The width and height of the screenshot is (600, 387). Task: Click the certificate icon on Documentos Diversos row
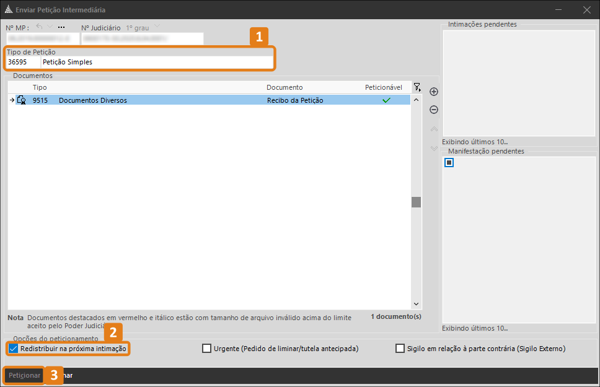(22, 100)
